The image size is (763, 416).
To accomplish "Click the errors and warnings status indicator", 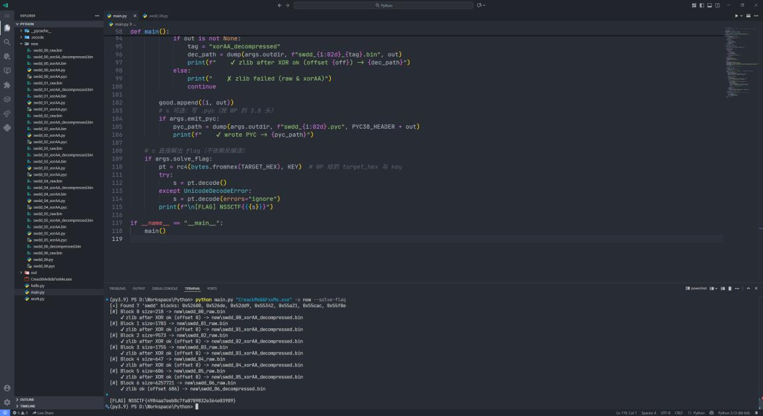I will 19,413.
